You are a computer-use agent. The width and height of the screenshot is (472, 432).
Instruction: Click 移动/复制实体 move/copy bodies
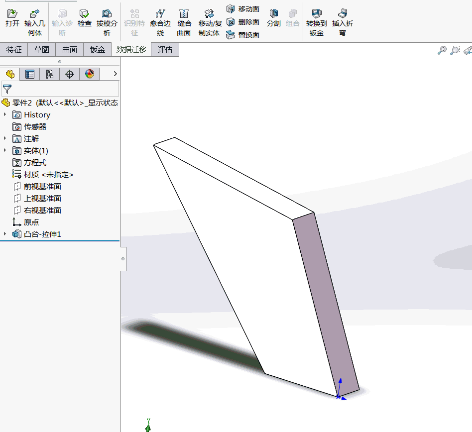coord(210,23)
